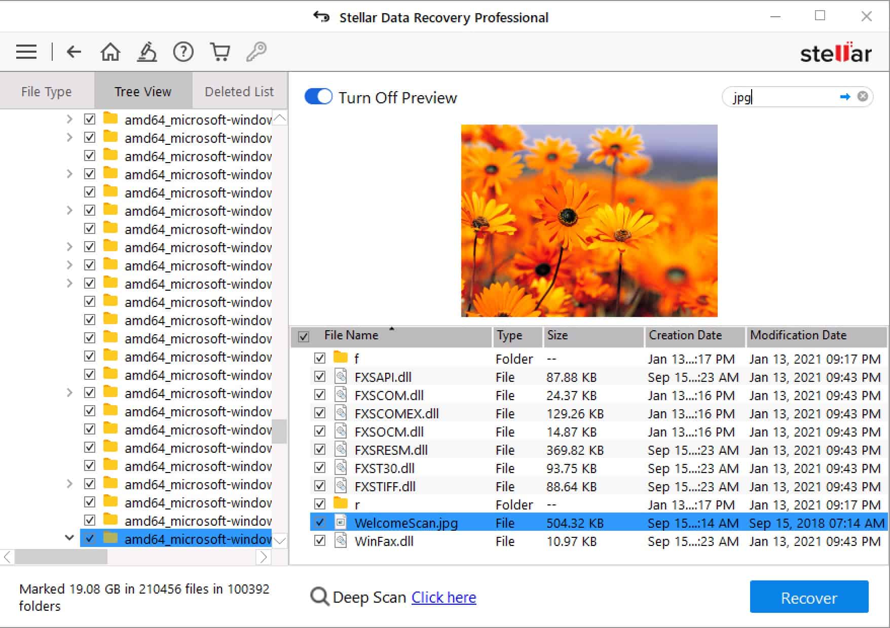Return to the home screen icon

pos(110,52)
